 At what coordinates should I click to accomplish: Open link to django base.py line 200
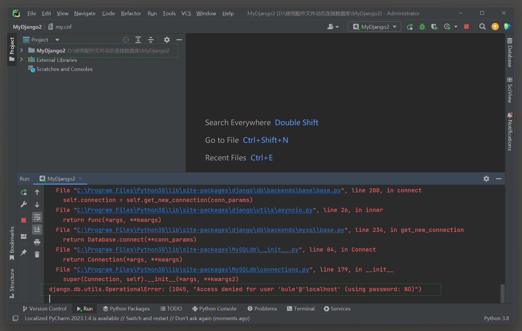[x=209, y=190]
